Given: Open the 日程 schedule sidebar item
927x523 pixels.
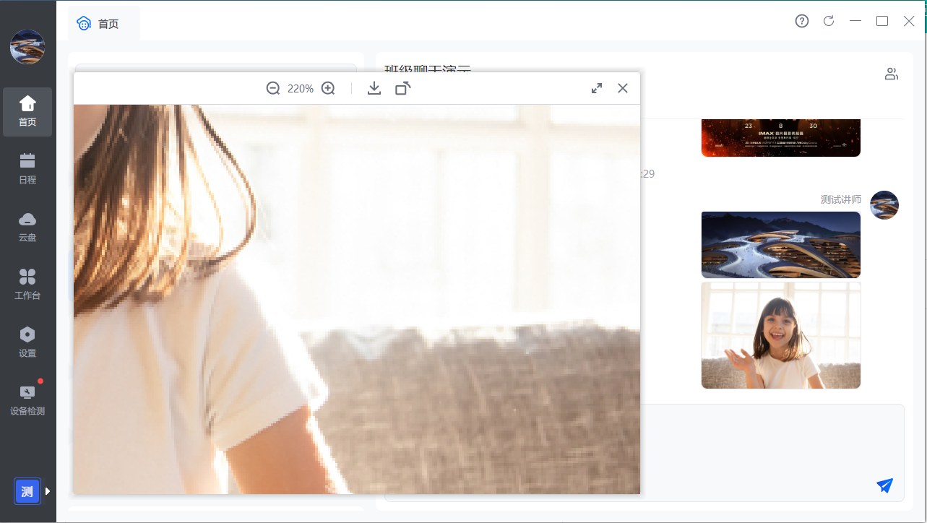Looking at the screenshot, I should point(27,170).
